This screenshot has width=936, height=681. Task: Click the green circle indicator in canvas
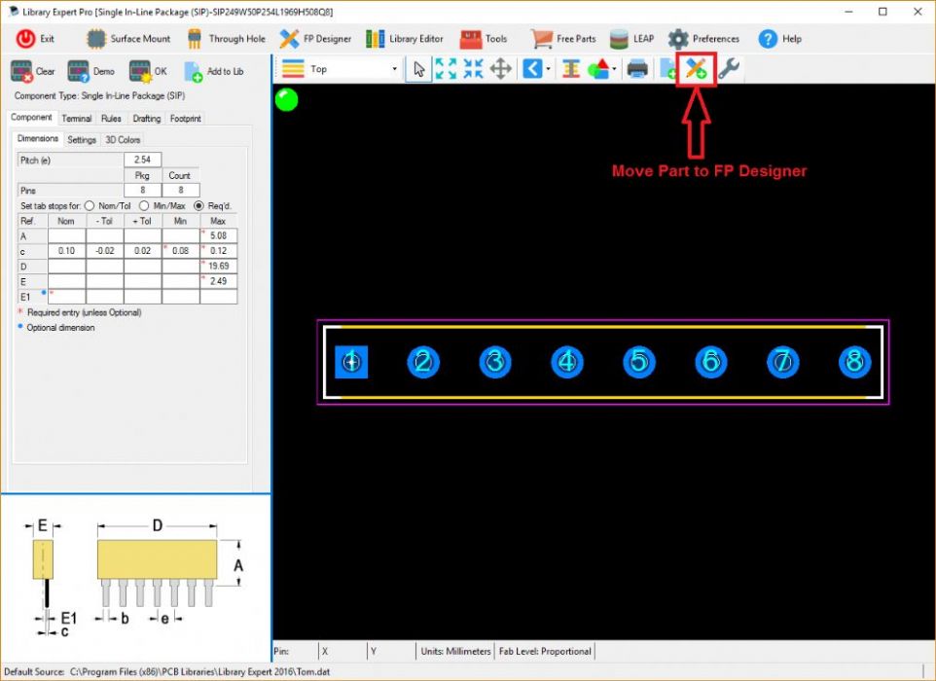tap(287, 99)
